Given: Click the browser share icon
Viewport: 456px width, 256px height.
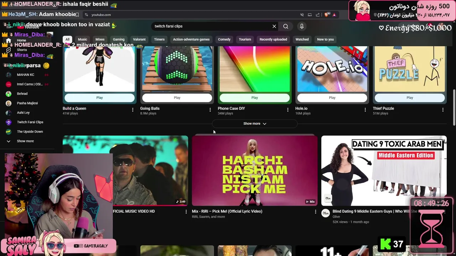Looking at the screenshot, I should pyautogui.click(x=318, y=15).
